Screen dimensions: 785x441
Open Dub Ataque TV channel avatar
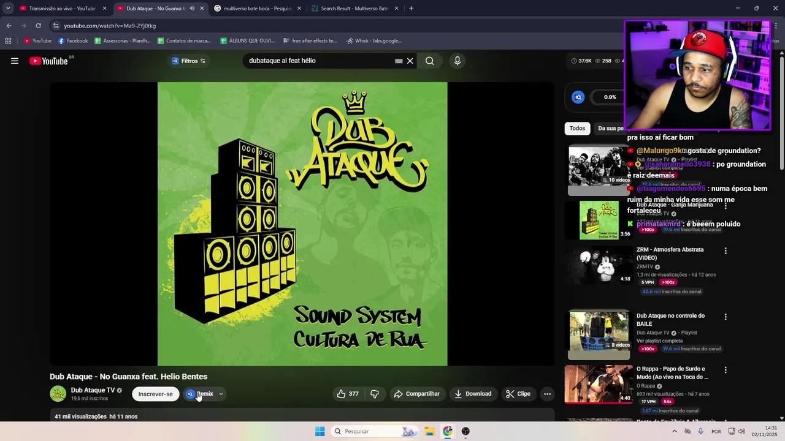tap(58, 394)
